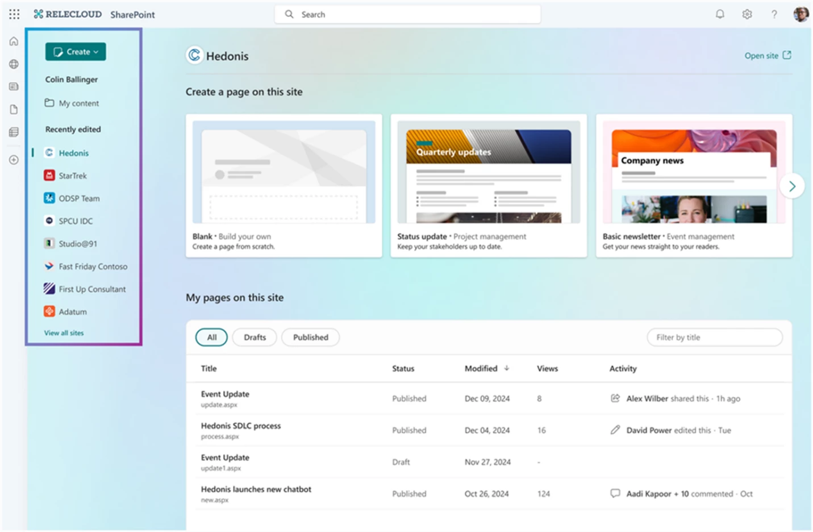This screenshot has height=532, width=813.
Task: Click the Adatum site icon
Action: click(x=49, y=311)
